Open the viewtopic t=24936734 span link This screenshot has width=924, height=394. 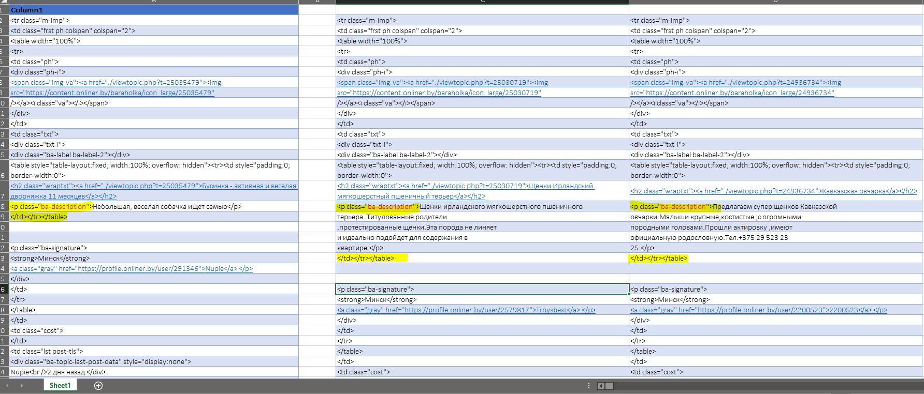click(x=735, y=82)
